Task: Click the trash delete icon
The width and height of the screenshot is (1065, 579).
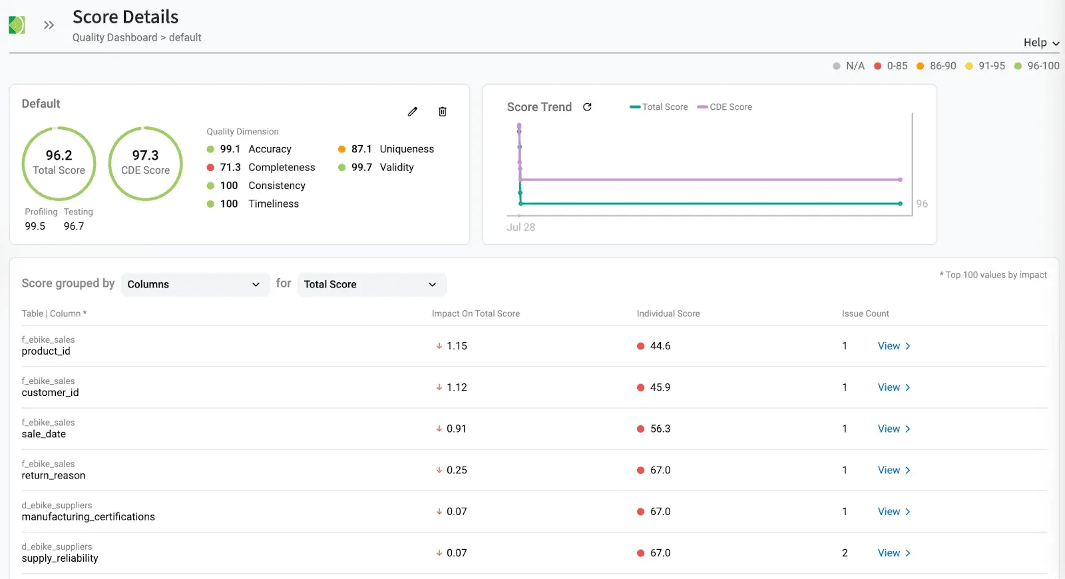Action: point(443,112)
